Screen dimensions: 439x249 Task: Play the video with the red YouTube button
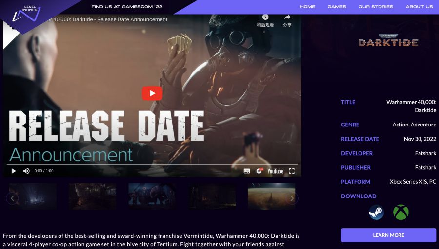coord(152,93)
